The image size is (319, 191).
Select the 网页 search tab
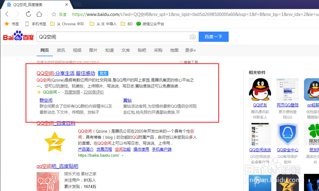click(45, 51)
